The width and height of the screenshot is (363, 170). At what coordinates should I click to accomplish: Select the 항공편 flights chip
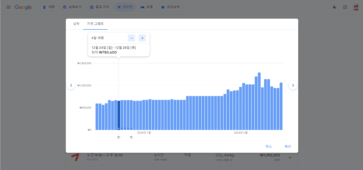pos(125,7)
